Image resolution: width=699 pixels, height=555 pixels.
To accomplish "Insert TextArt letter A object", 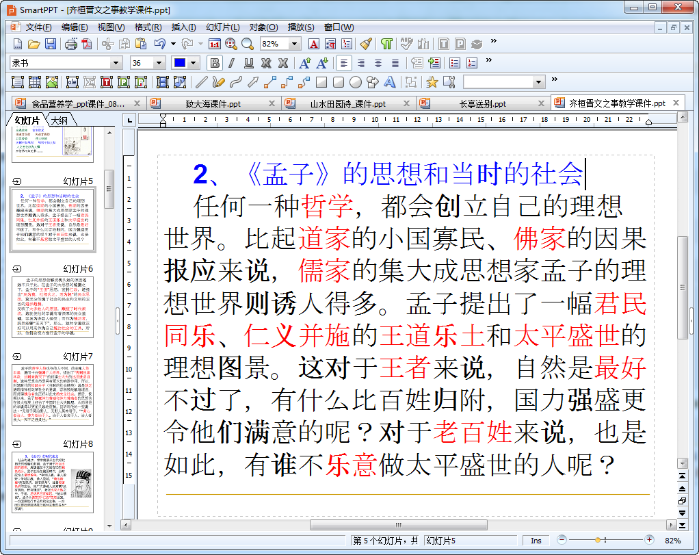I will pos(390,82).
